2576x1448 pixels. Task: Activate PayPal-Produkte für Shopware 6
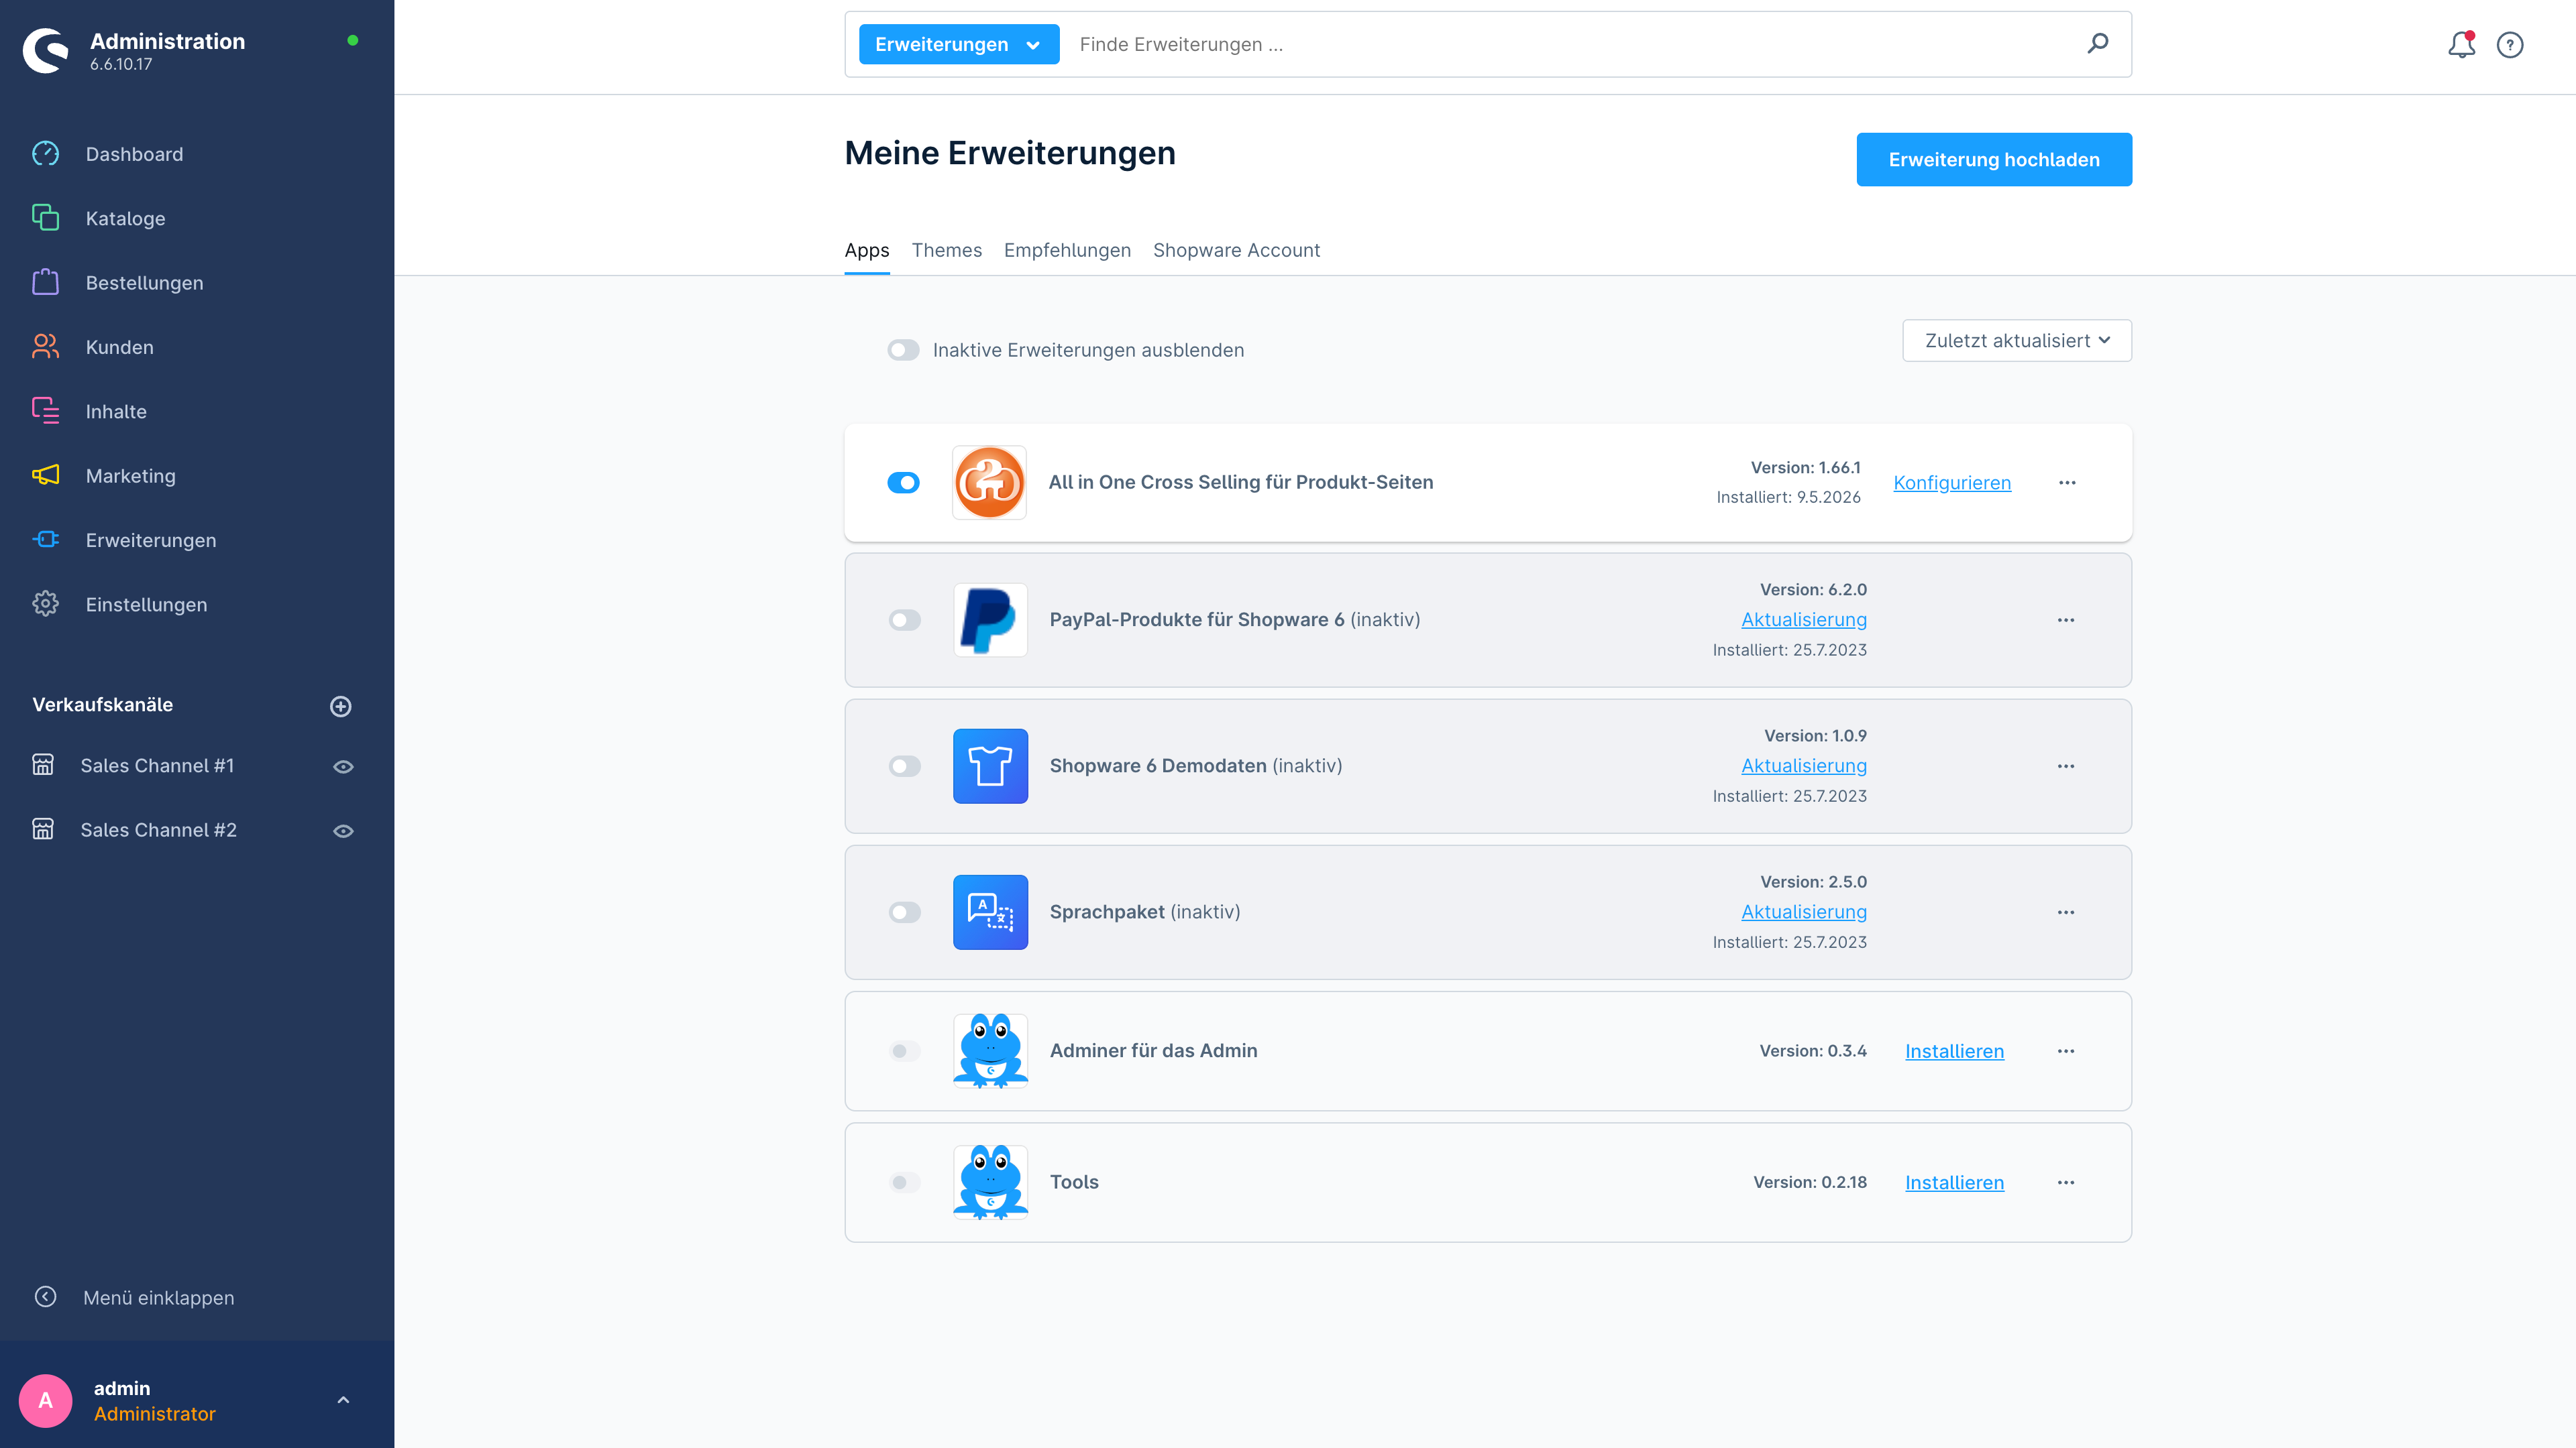[x=904, y=621]
